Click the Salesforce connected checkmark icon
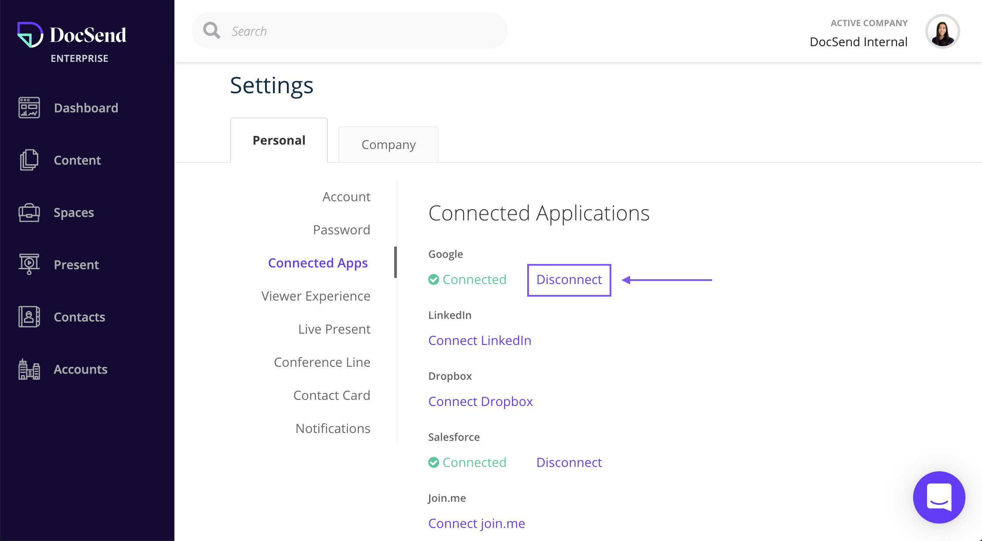This screenshot has height=541, width=982. coord(433,463)
